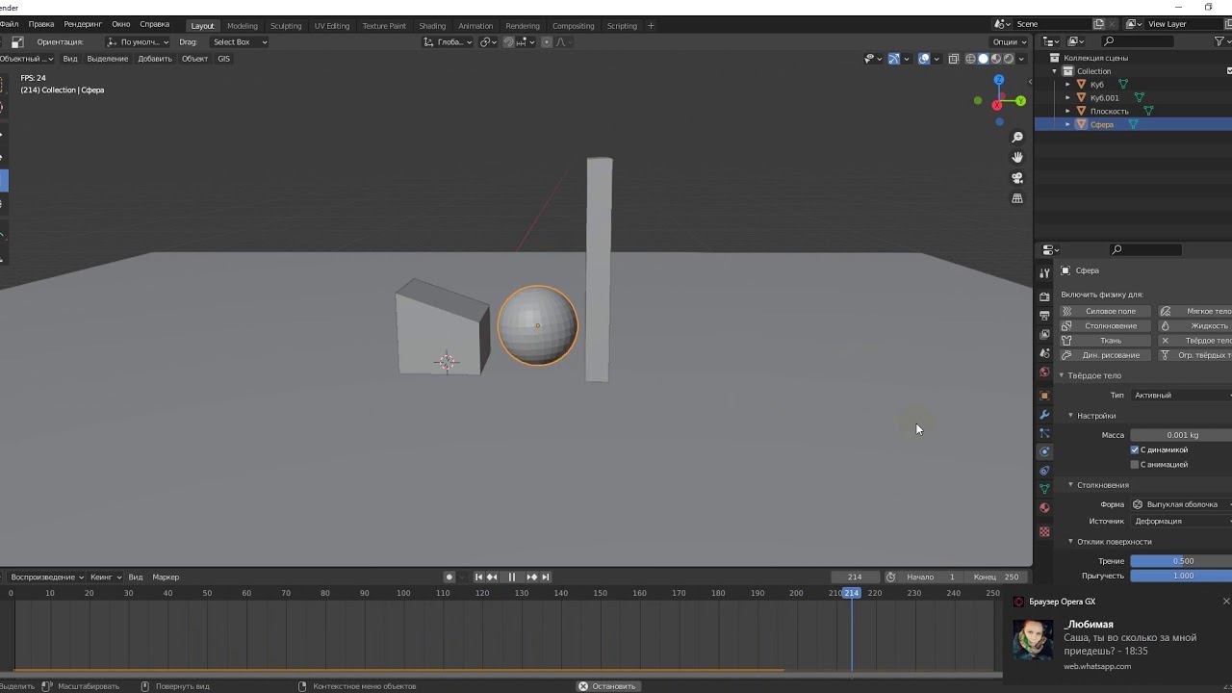Open the 'Форма' collision shape dropdown

(1180, 504)
